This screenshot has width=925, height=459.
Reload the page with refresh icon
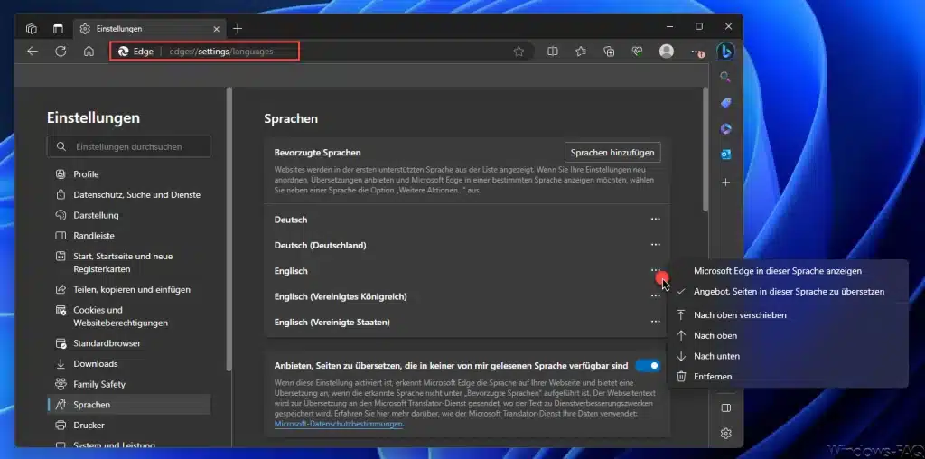pyautogui.click(x=61, y=52)
